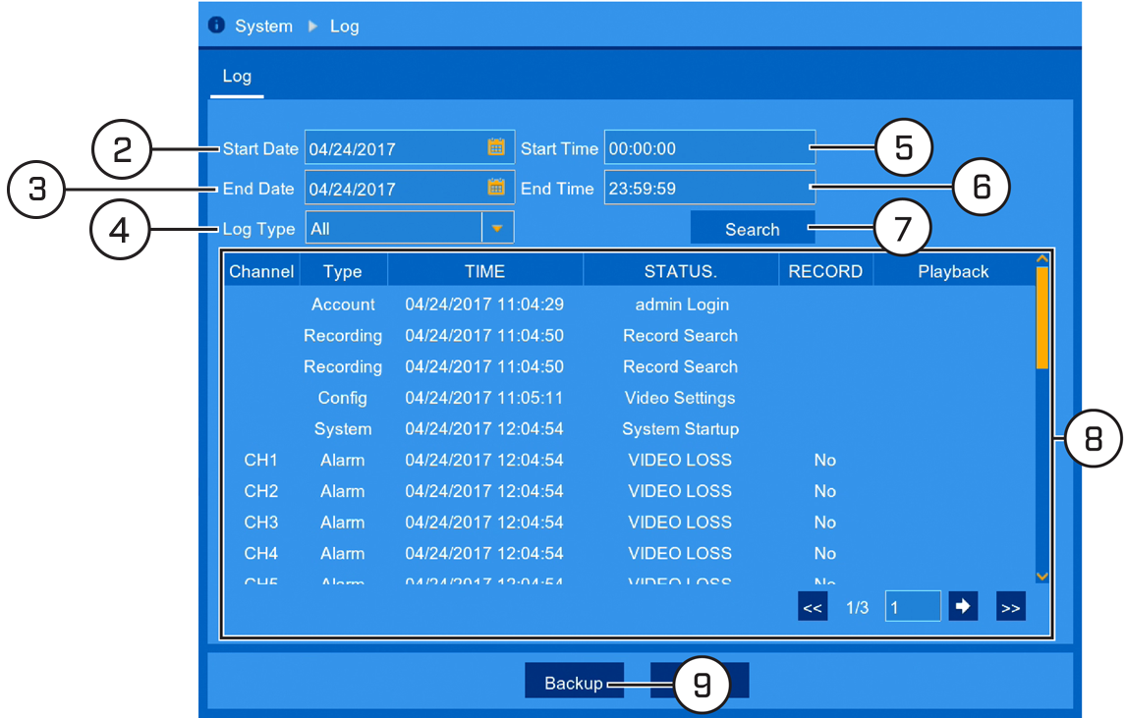1125x718 pixels.
Task: Click the STATUS. column header
Action: pyautogui.click(x=680, y=271)
